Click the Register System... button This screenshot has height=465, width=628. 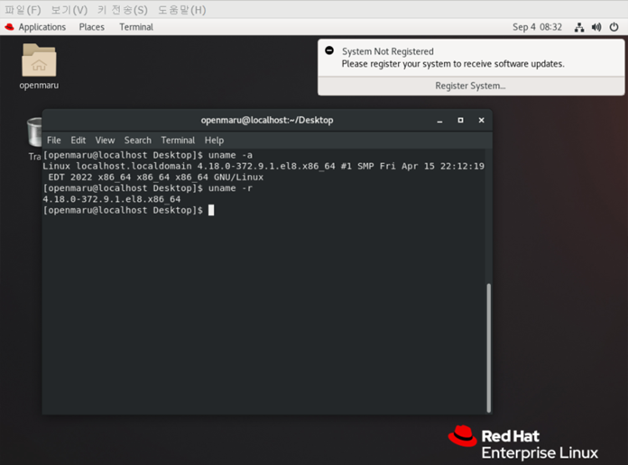[x=471, y=86]
